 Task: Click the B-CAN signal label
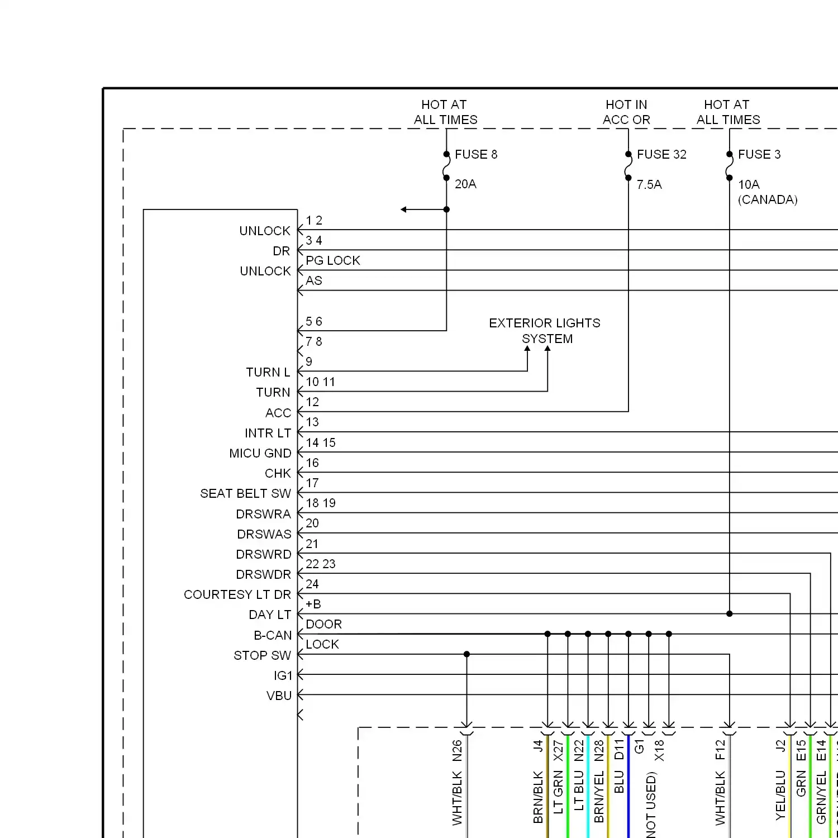click(273, 635)
